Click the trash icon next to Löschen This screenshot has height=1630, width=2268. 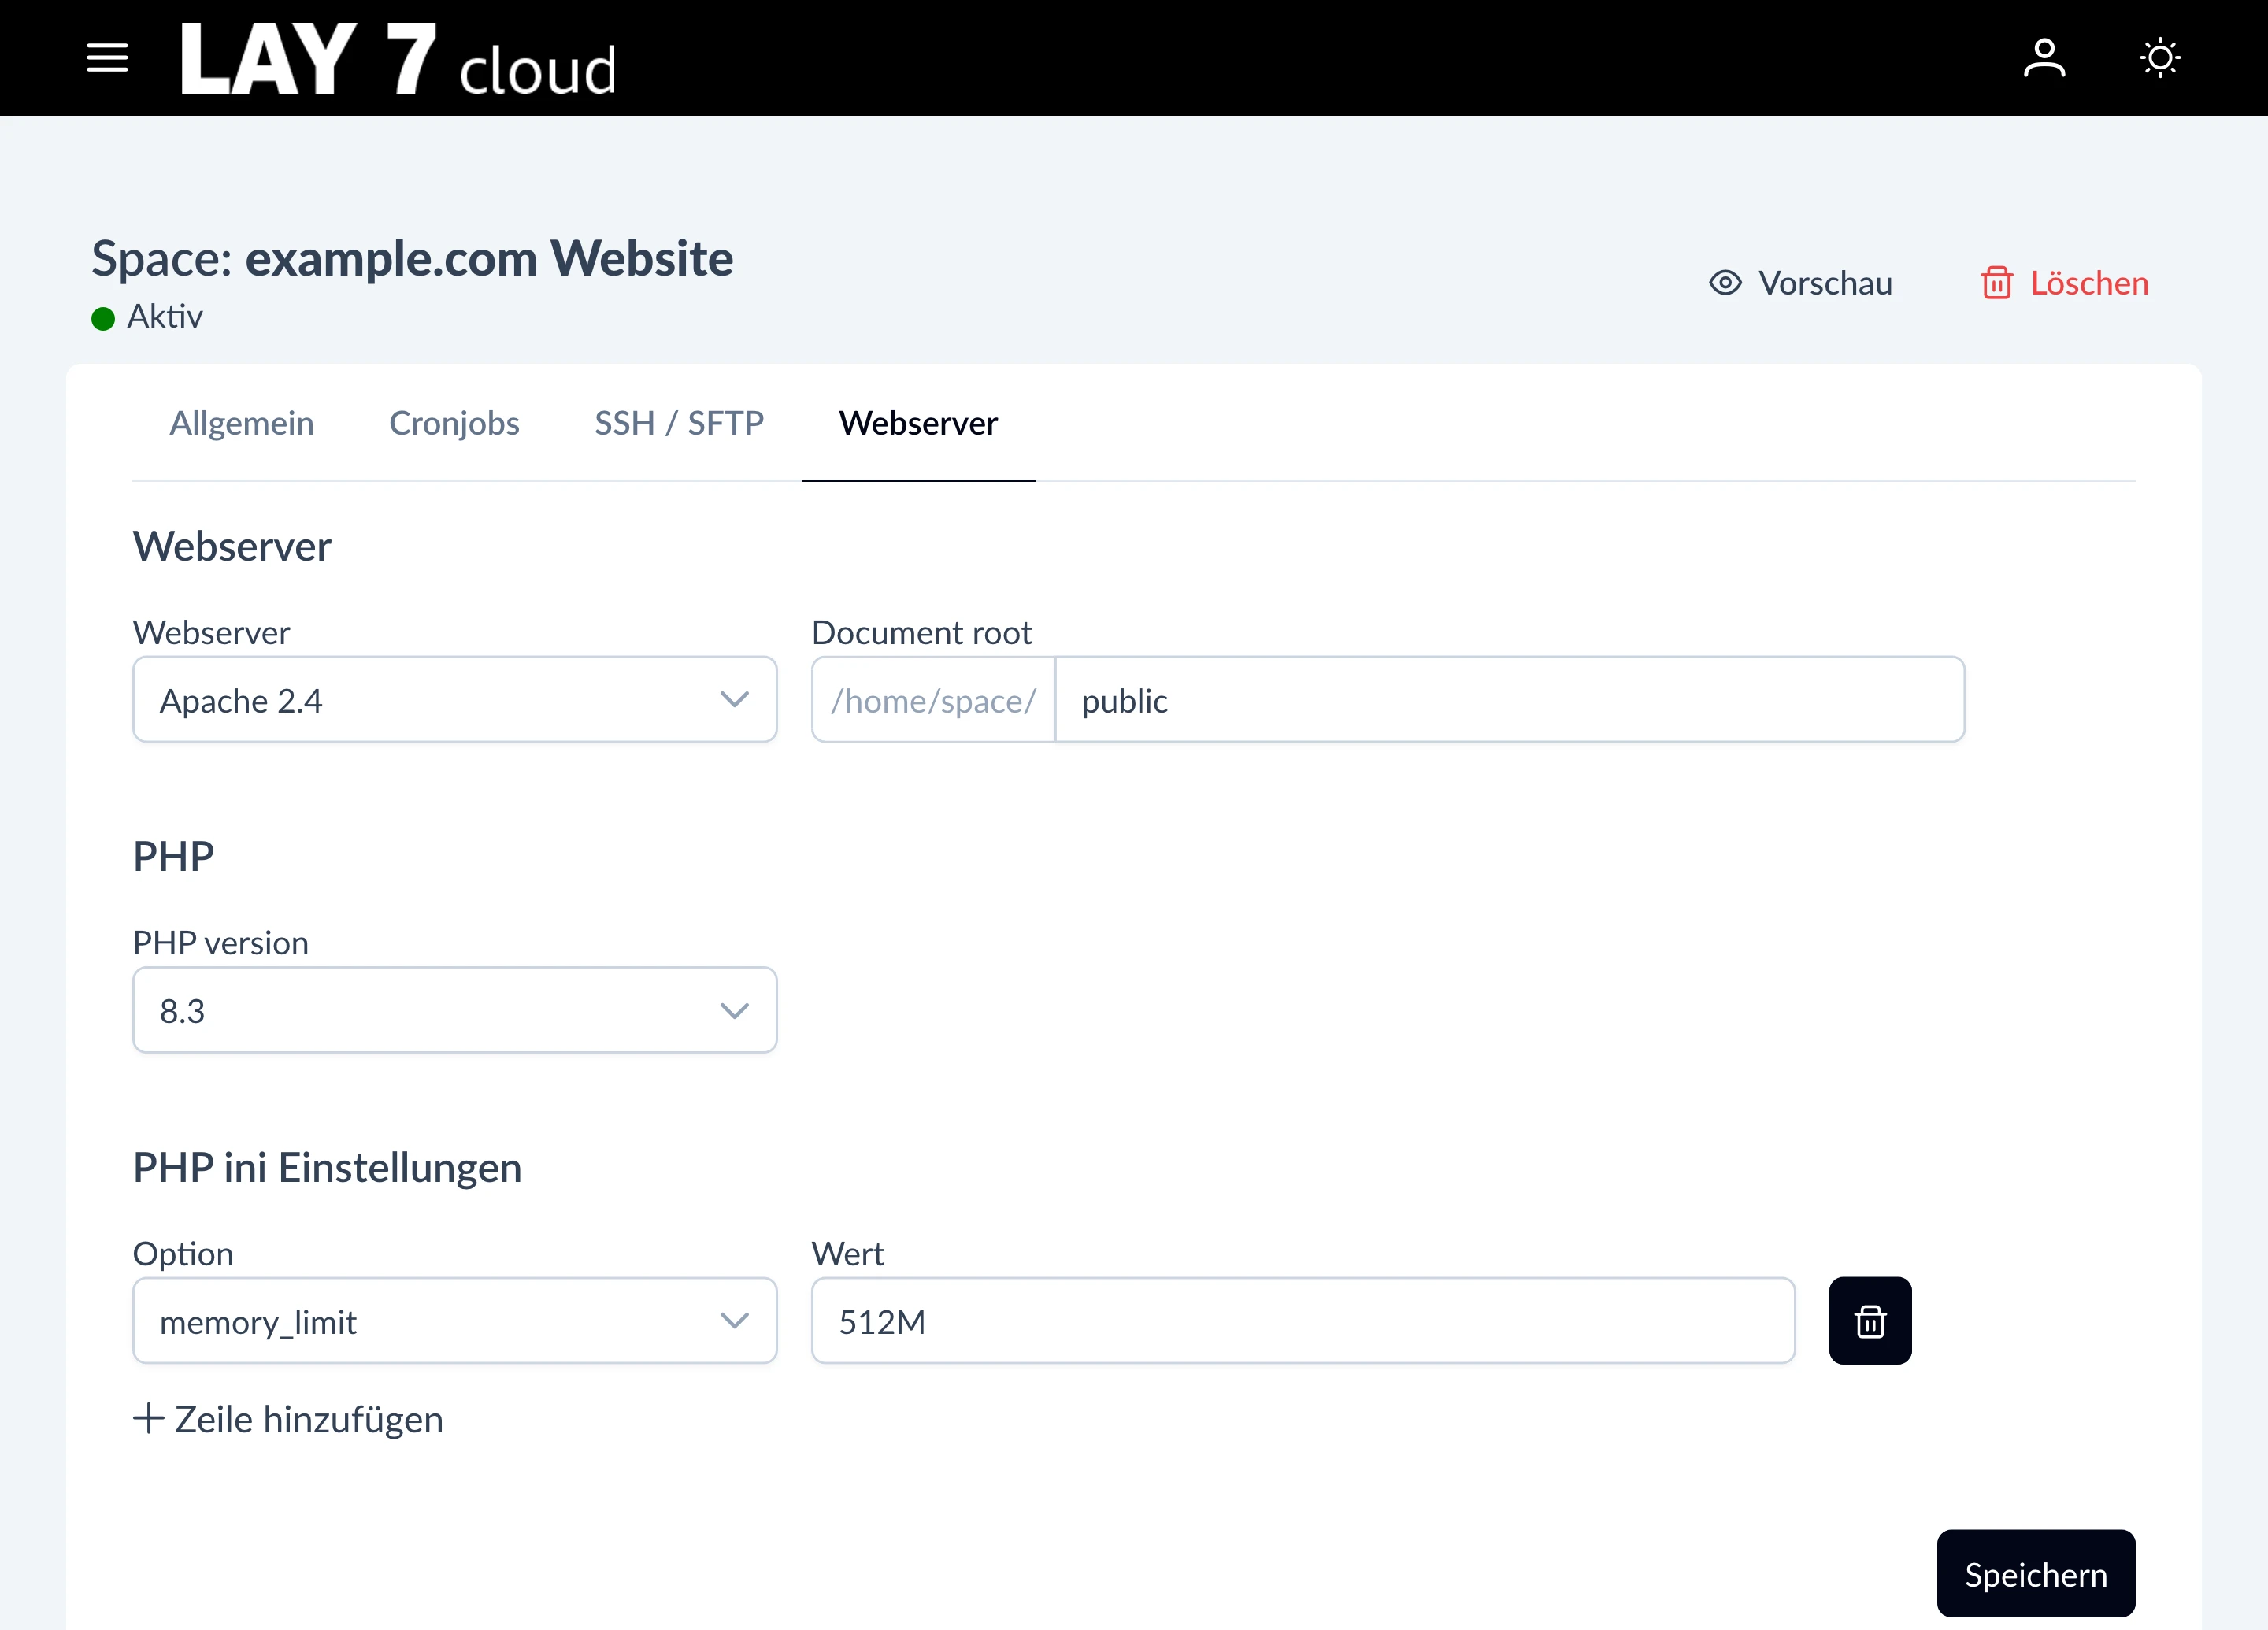click(1998, 283)
